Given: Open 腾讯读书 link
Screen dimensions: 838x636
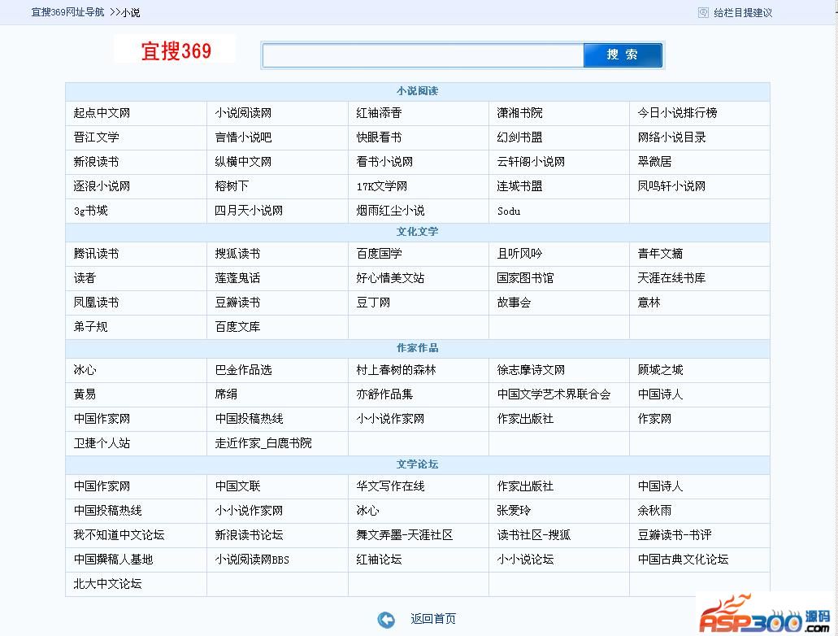Looking at the screenshot, I should coord(96,254).
